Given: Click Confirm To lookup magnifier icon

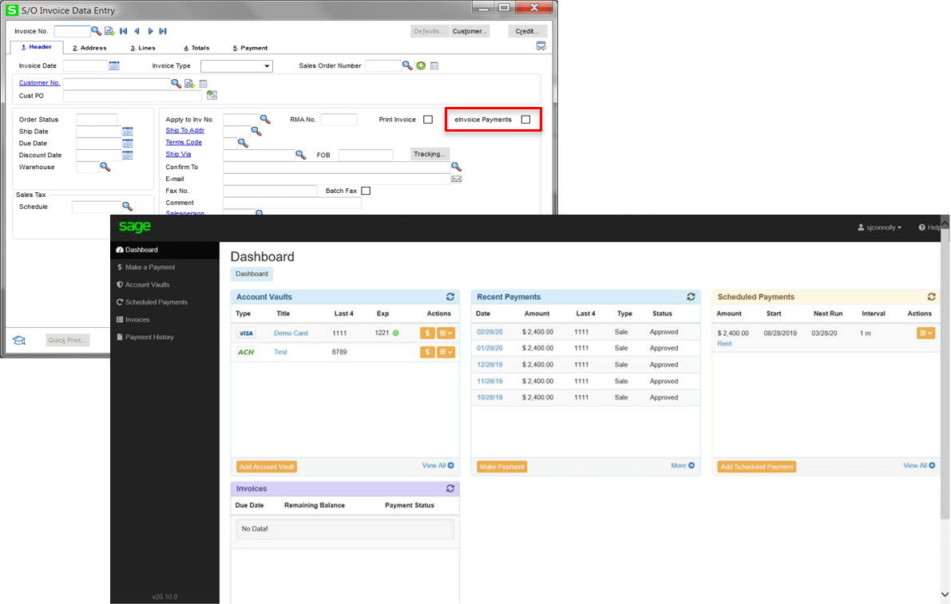Looking at the screenshot, I should pos(456,168).
